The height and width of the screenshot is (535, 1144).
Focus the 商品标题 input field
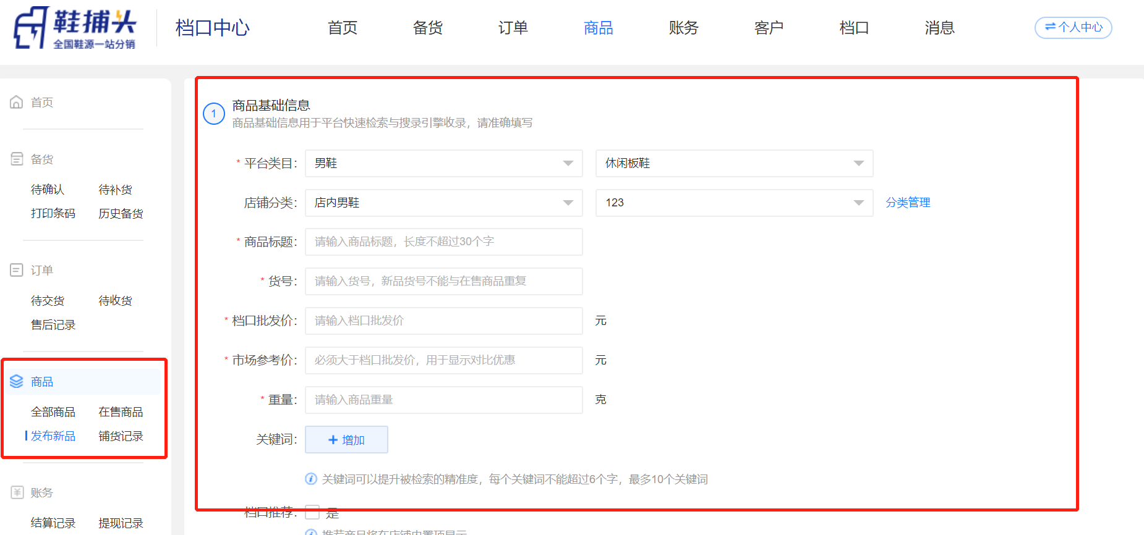[x=443, y=242]
